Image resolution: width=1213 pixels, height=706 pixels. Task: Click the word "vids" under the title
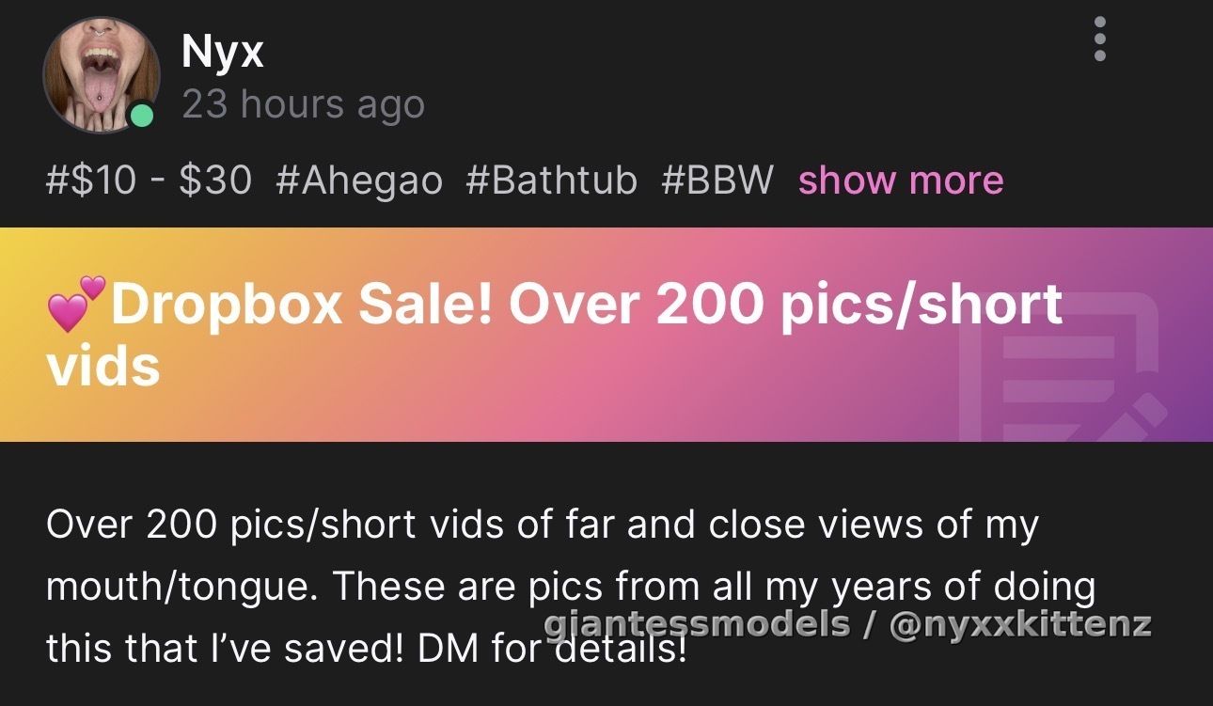pos(102,366)
